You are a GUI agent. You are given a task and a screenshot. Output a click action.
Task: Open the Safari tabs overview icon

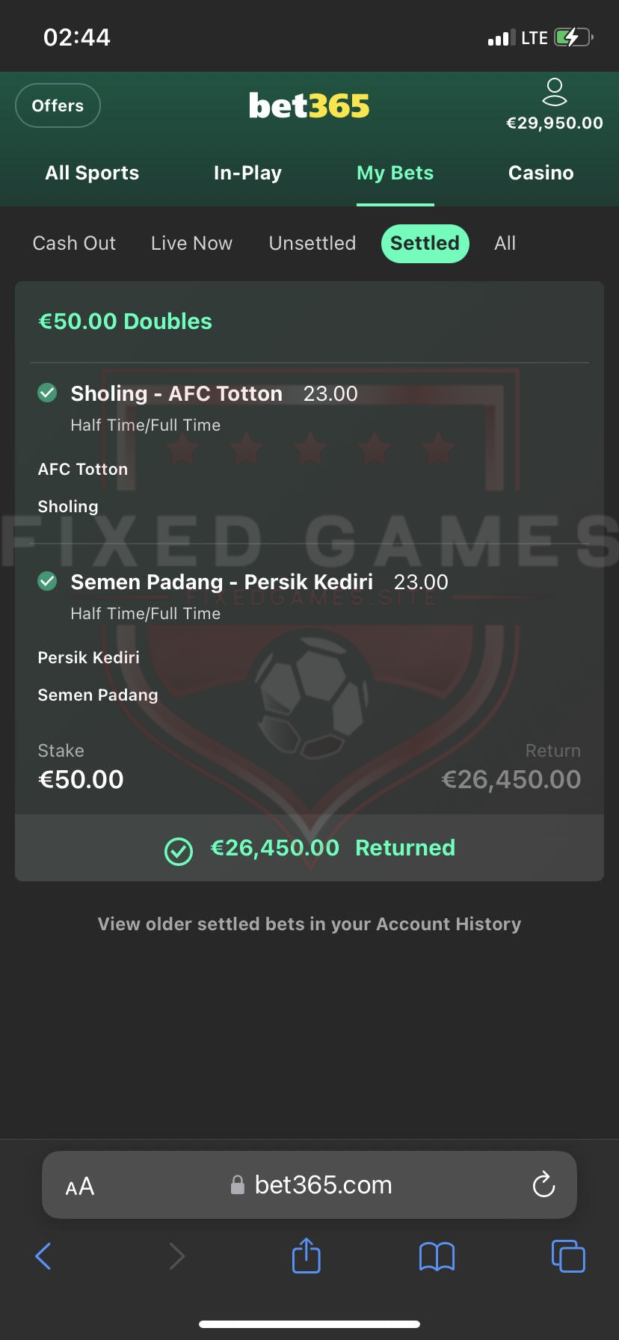coord(568,1256)
